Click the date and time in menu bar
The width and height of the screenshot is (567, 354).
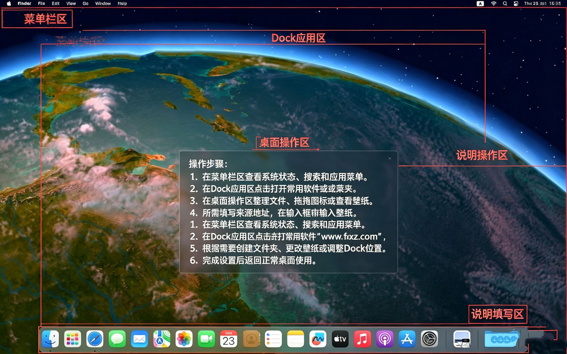(x=542, y=3)
